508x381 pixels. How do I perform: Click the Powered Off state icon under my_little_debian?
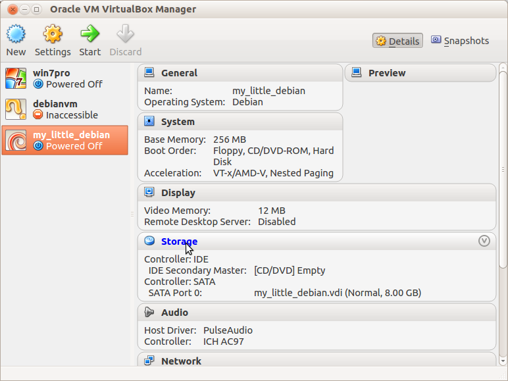38,146
